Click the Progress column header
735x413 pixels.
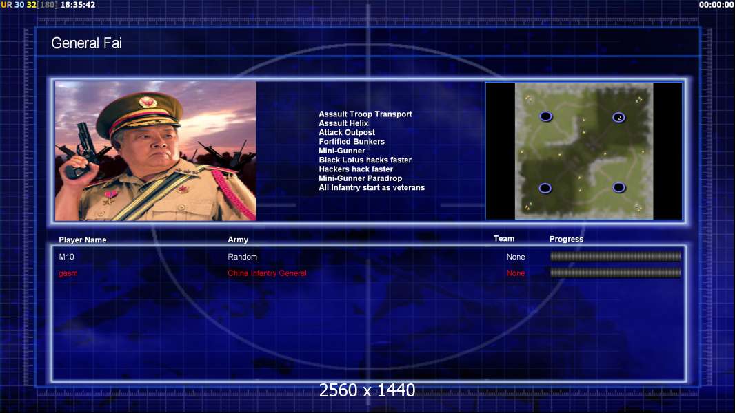(566, 239)
